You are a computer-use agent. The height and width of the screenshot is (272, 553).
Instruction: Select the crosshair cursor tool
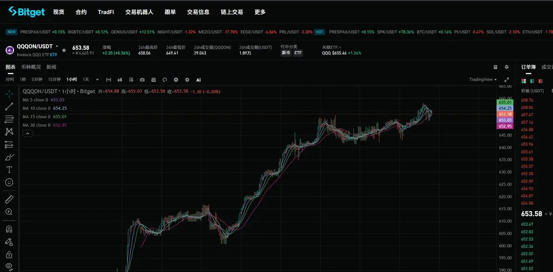coord(9,94)
